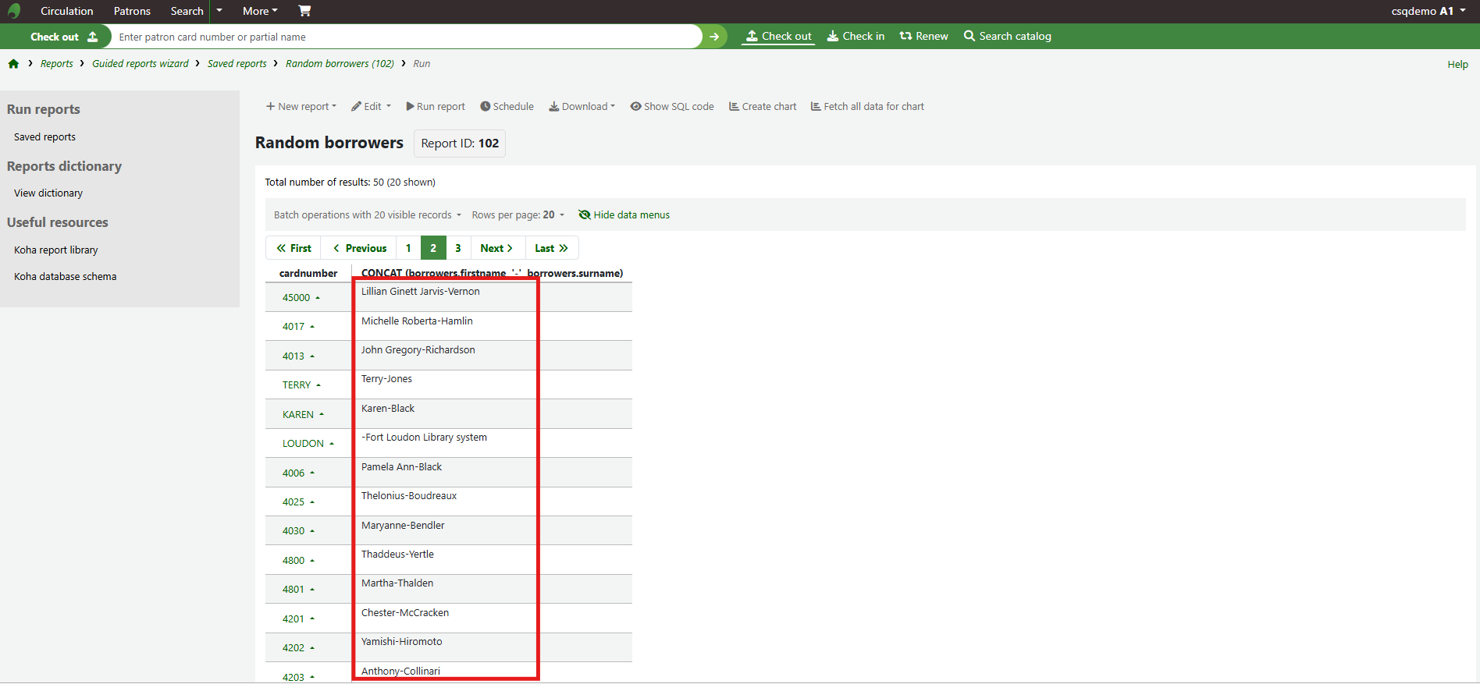The width and height of the screenshot is (1480, 684).
Task: Open the New report dropdown
Action: point(301,107)
